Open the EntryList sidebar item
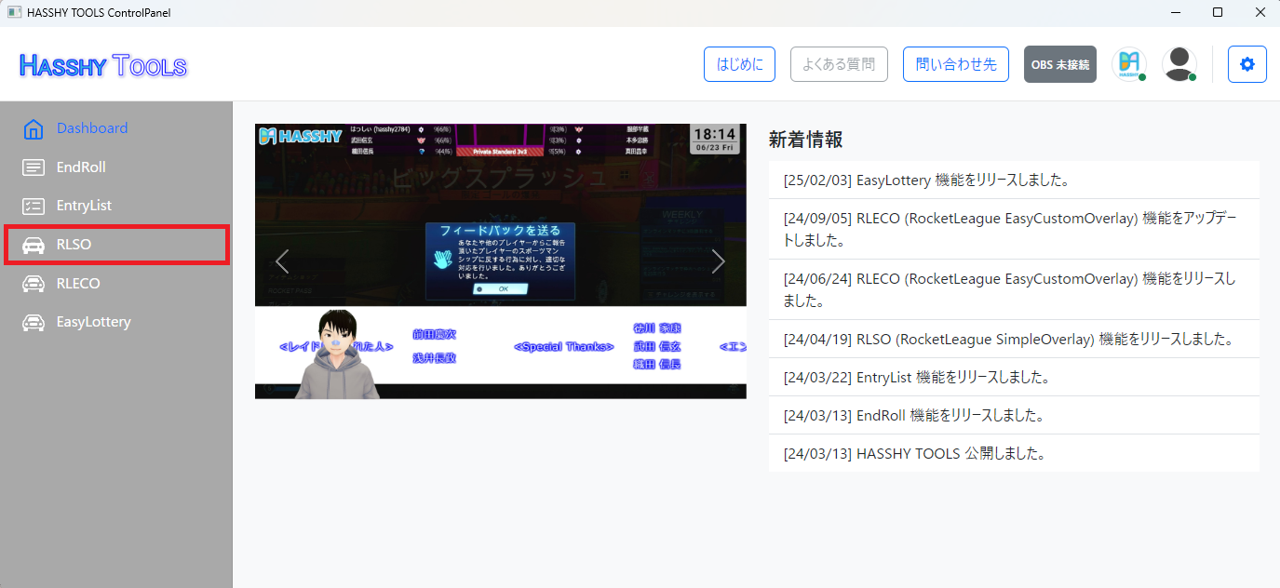The image size is (1280, 588). (x=116, y=206)
